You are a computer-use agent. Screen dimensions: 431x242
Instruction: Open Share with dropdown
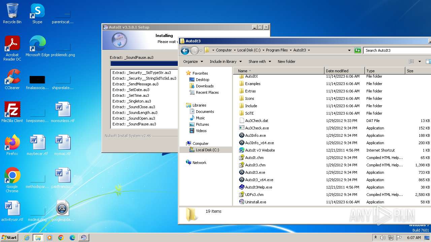click(x=260, y=62)
